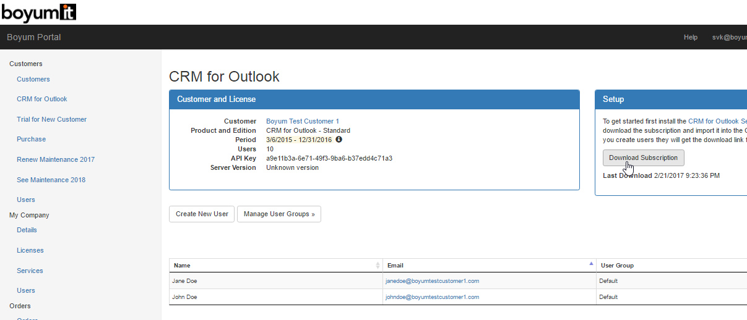This screenshot has width=747, height=320.
Task: Click Unknown version server text
Action: (293, 167)
